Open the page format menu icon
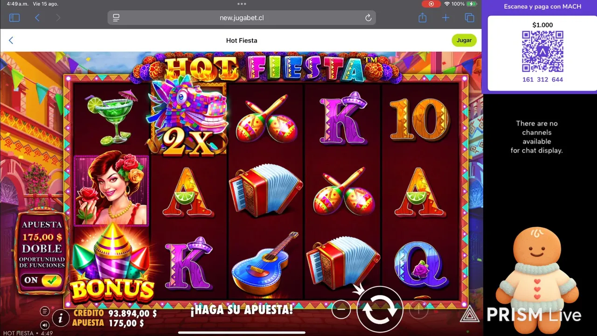Viewport: 597px width, 336px height. click(116, 18)
